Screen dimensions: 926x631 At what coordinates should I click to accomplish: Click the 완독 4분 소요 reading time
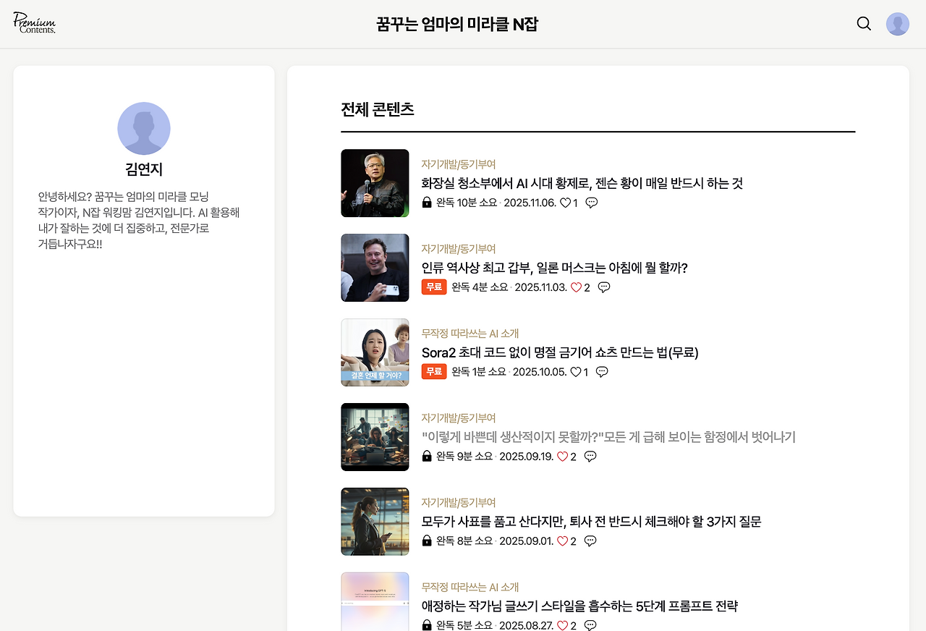click(x=480, y=287)
